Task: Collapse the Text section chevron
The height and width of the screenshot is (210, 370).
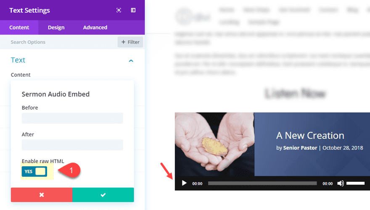Action: 131,61
